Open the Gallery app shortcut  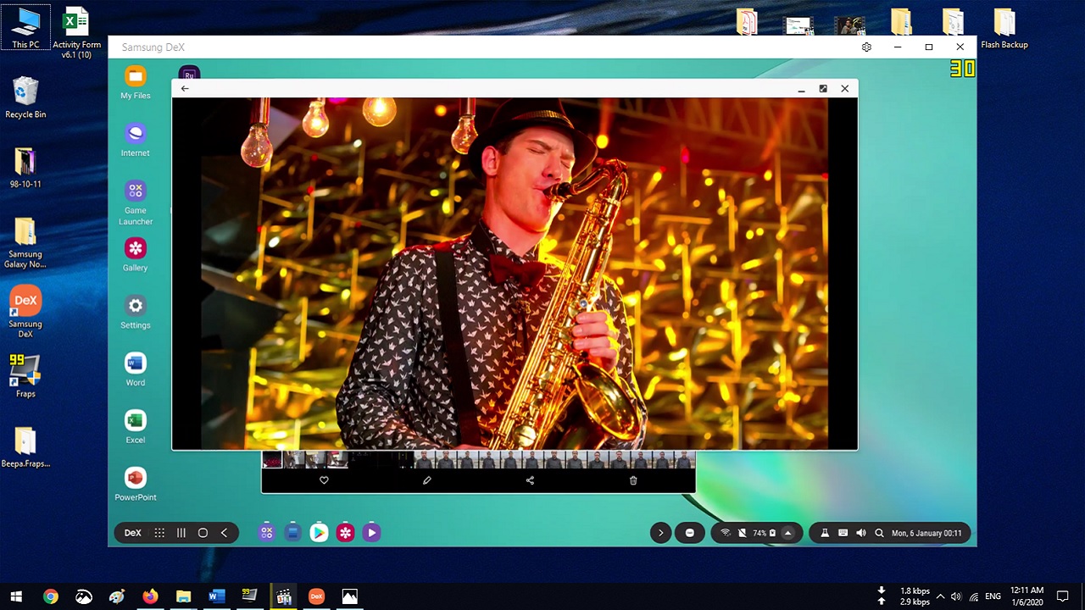pyautogui.click(x=136, y=255)
